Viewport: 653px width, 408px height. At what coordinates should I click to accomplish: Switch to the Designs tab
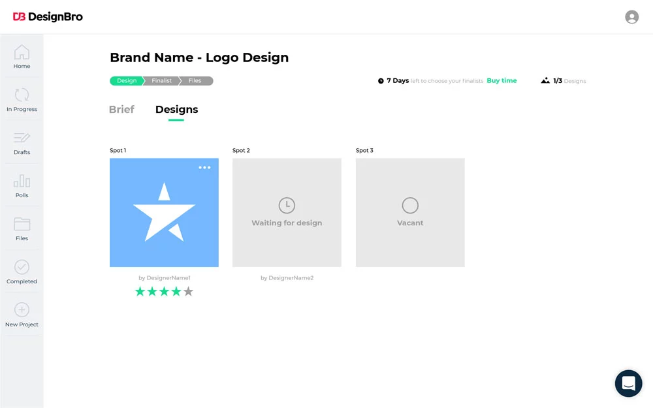coord(176,110)
